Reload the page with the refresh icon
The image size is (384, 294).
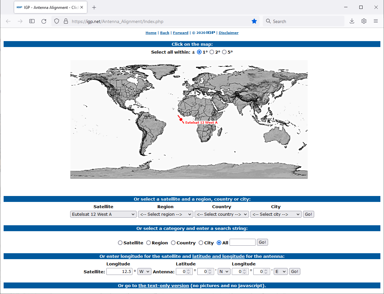pyautogui.click(x=44, y=21)
